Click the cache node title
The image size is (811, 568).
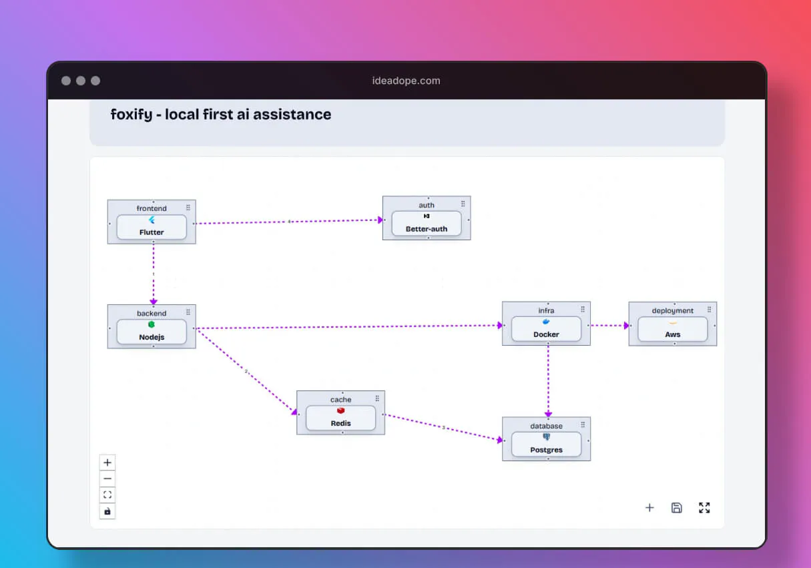pyautogui.click(x=340, y=399)
